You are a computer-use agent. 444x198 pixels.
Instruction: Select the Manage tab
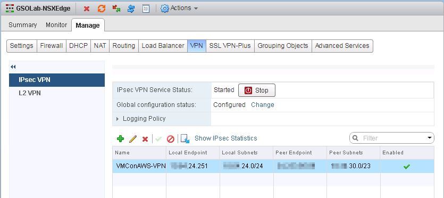(88, 25)
